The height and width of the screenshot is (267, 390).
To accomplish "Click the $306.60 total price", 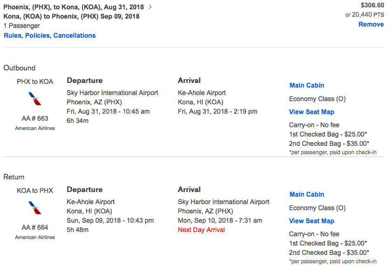I will click(x=372, y=5).
